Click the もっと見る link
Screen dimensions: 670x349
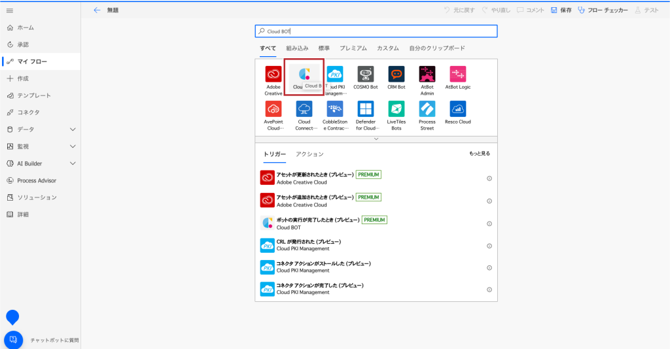pos(480,154)
